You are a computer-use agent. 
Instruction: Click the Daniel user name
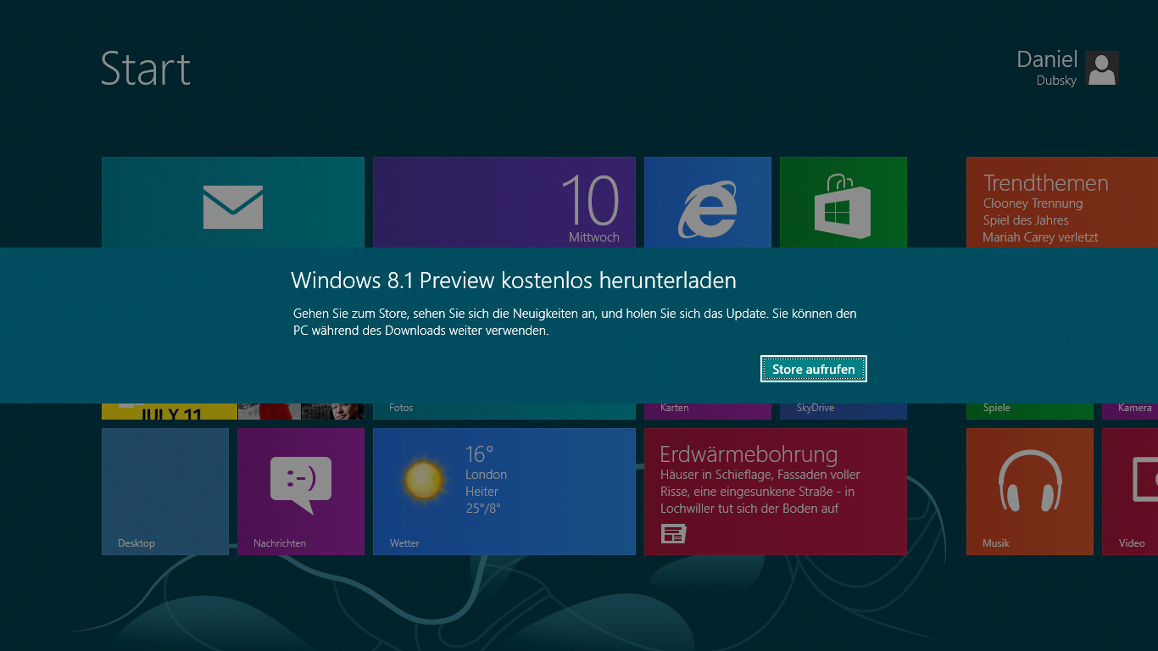(x=1047, y=59)
